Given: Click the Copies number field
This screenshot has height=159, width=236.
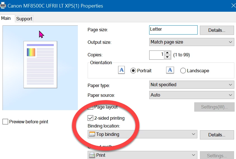Looking at the screenshot, I should [x=156, y=55].
